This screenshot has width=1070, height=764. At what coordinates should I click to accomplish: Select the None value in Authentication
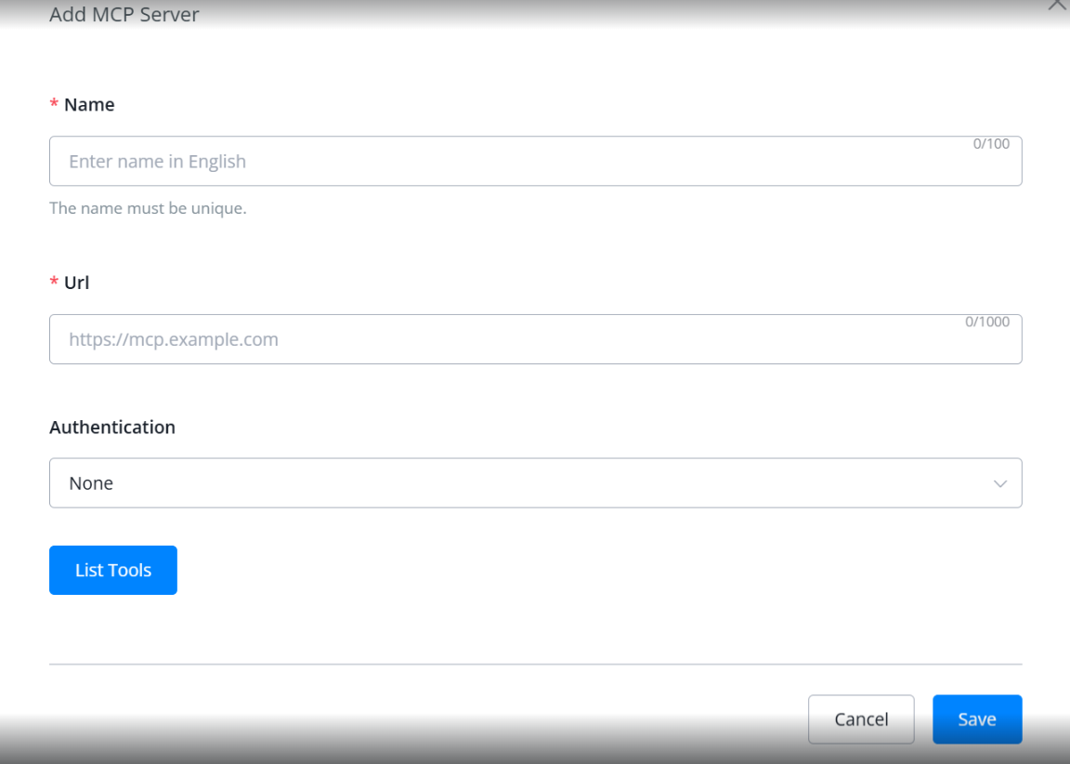tap(91, 483)
